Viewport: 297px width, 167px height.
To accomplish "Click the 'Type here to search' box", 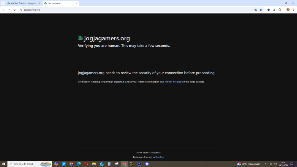I will point(30,164).
